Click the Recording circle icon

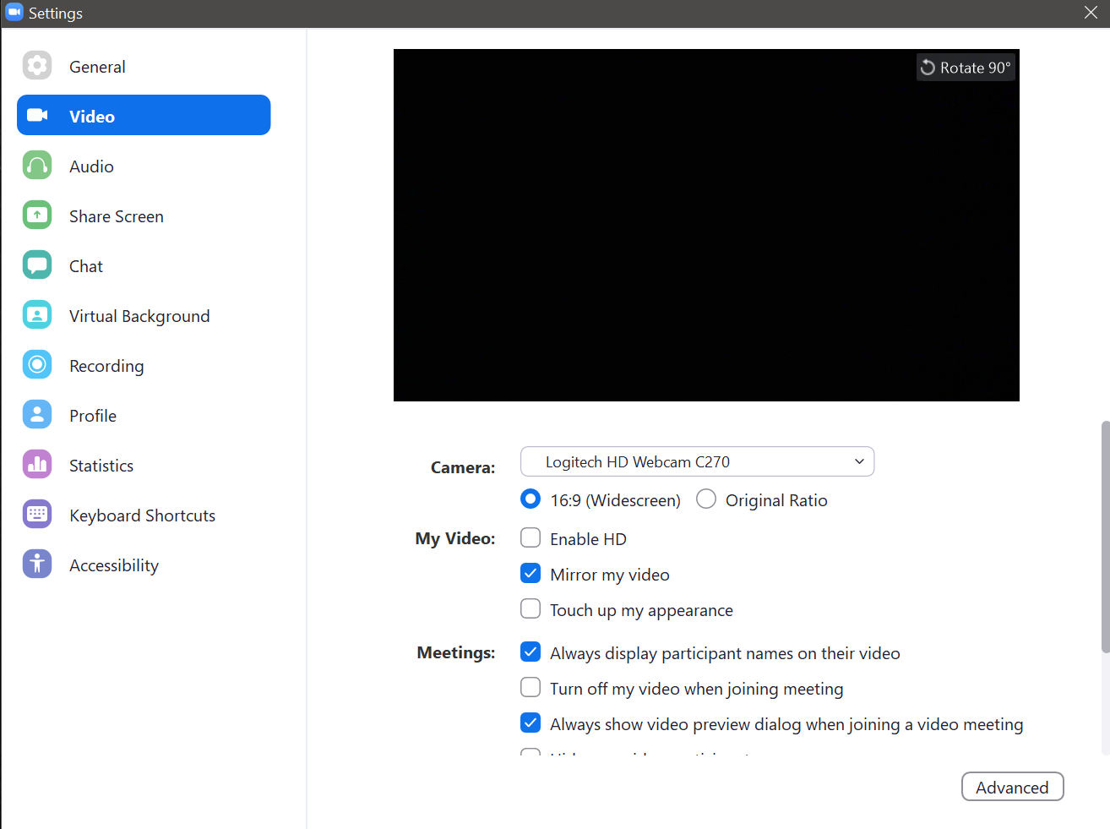click(37, 365)
